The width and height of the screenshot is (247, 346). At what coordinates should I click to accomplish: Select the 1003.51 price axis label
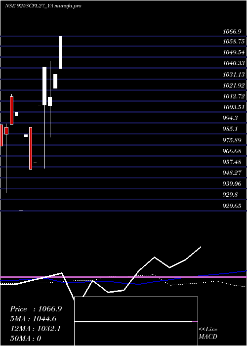[x=234, y=107]
